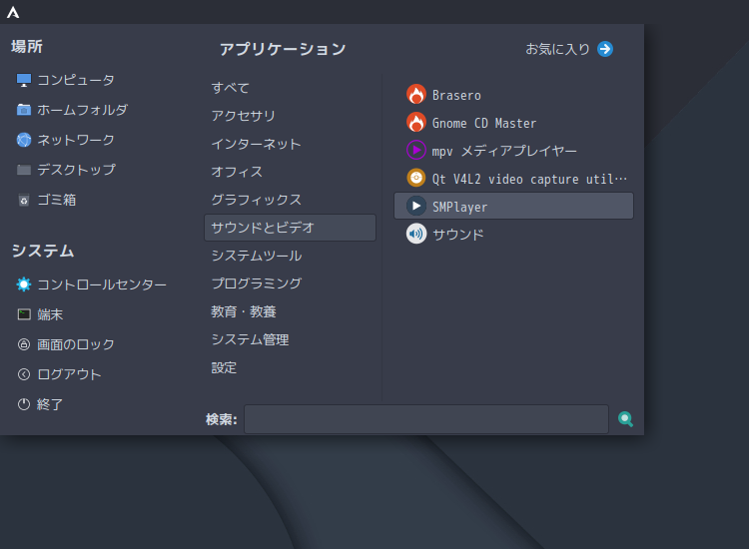Click the 終了 power icon
The height and width of the screenshot is (549, 749).
point(23,404)
